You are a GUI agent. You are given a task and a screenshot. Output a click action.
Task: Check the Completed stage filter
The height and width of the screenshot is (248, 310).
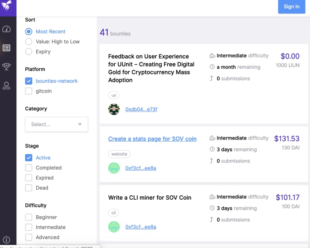[29, 168]
